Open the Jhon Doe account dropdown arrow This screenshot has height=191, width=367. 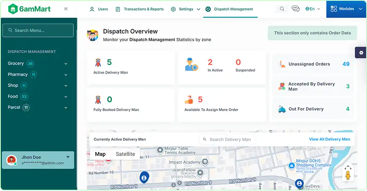(x=68, y=157)
